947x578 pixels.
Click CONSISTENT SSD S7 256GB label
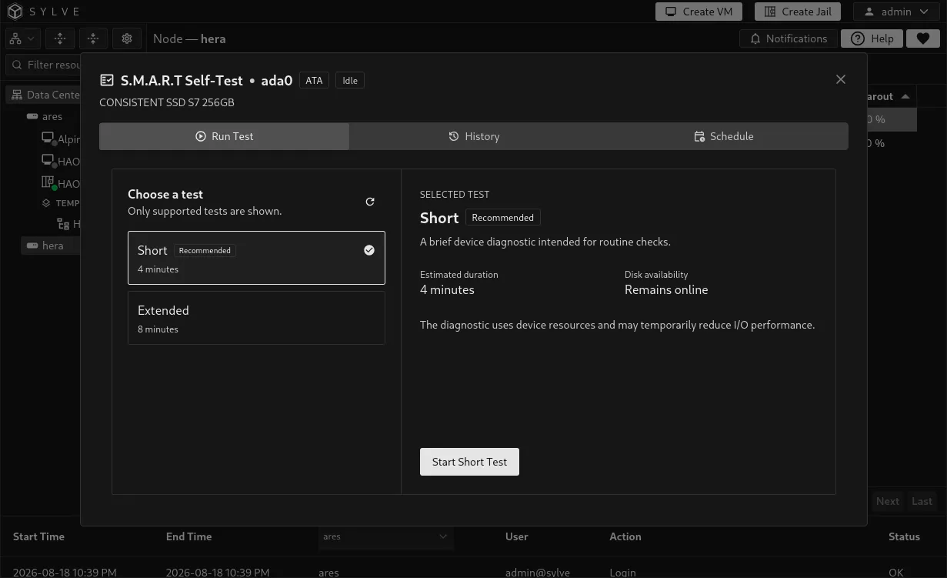coord(167,102)
